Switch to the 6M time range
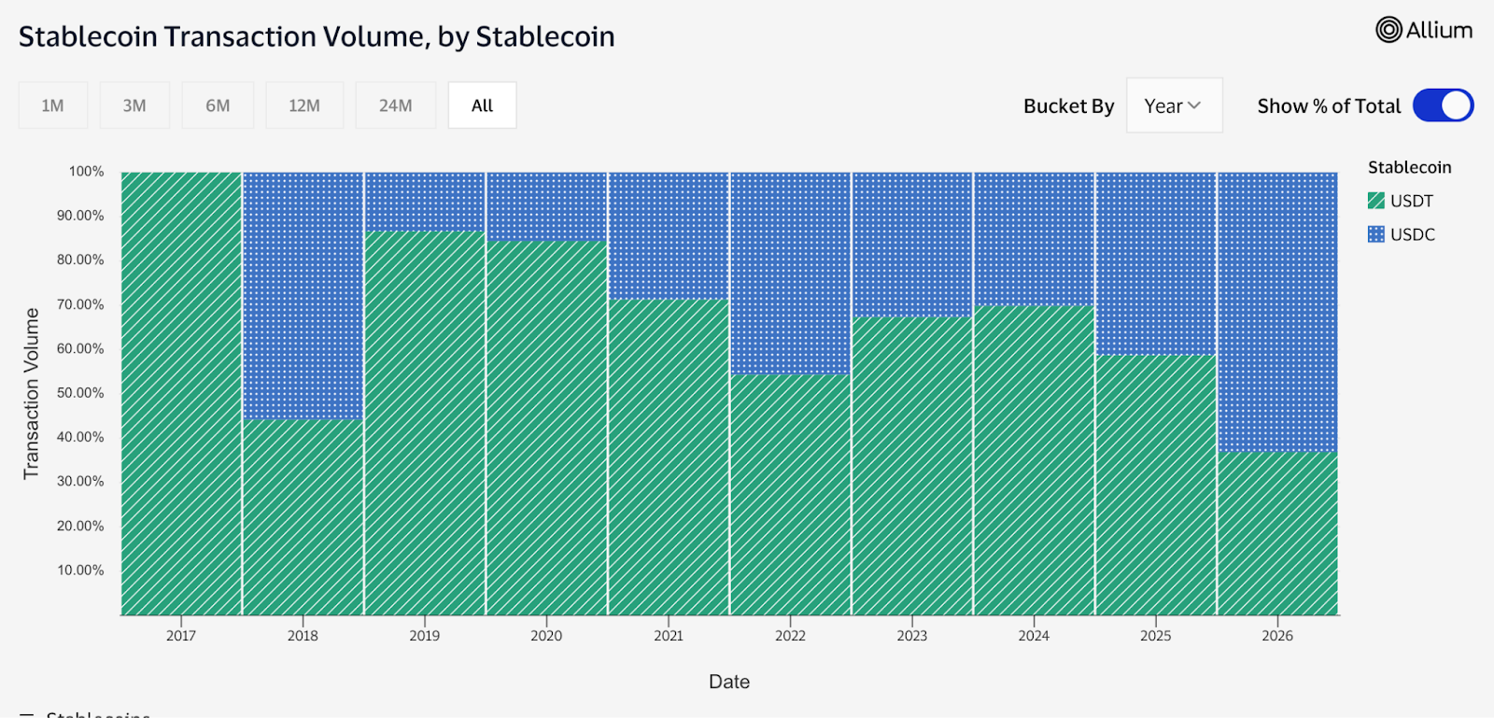The image size is (1494, 718). click(218, 106)
